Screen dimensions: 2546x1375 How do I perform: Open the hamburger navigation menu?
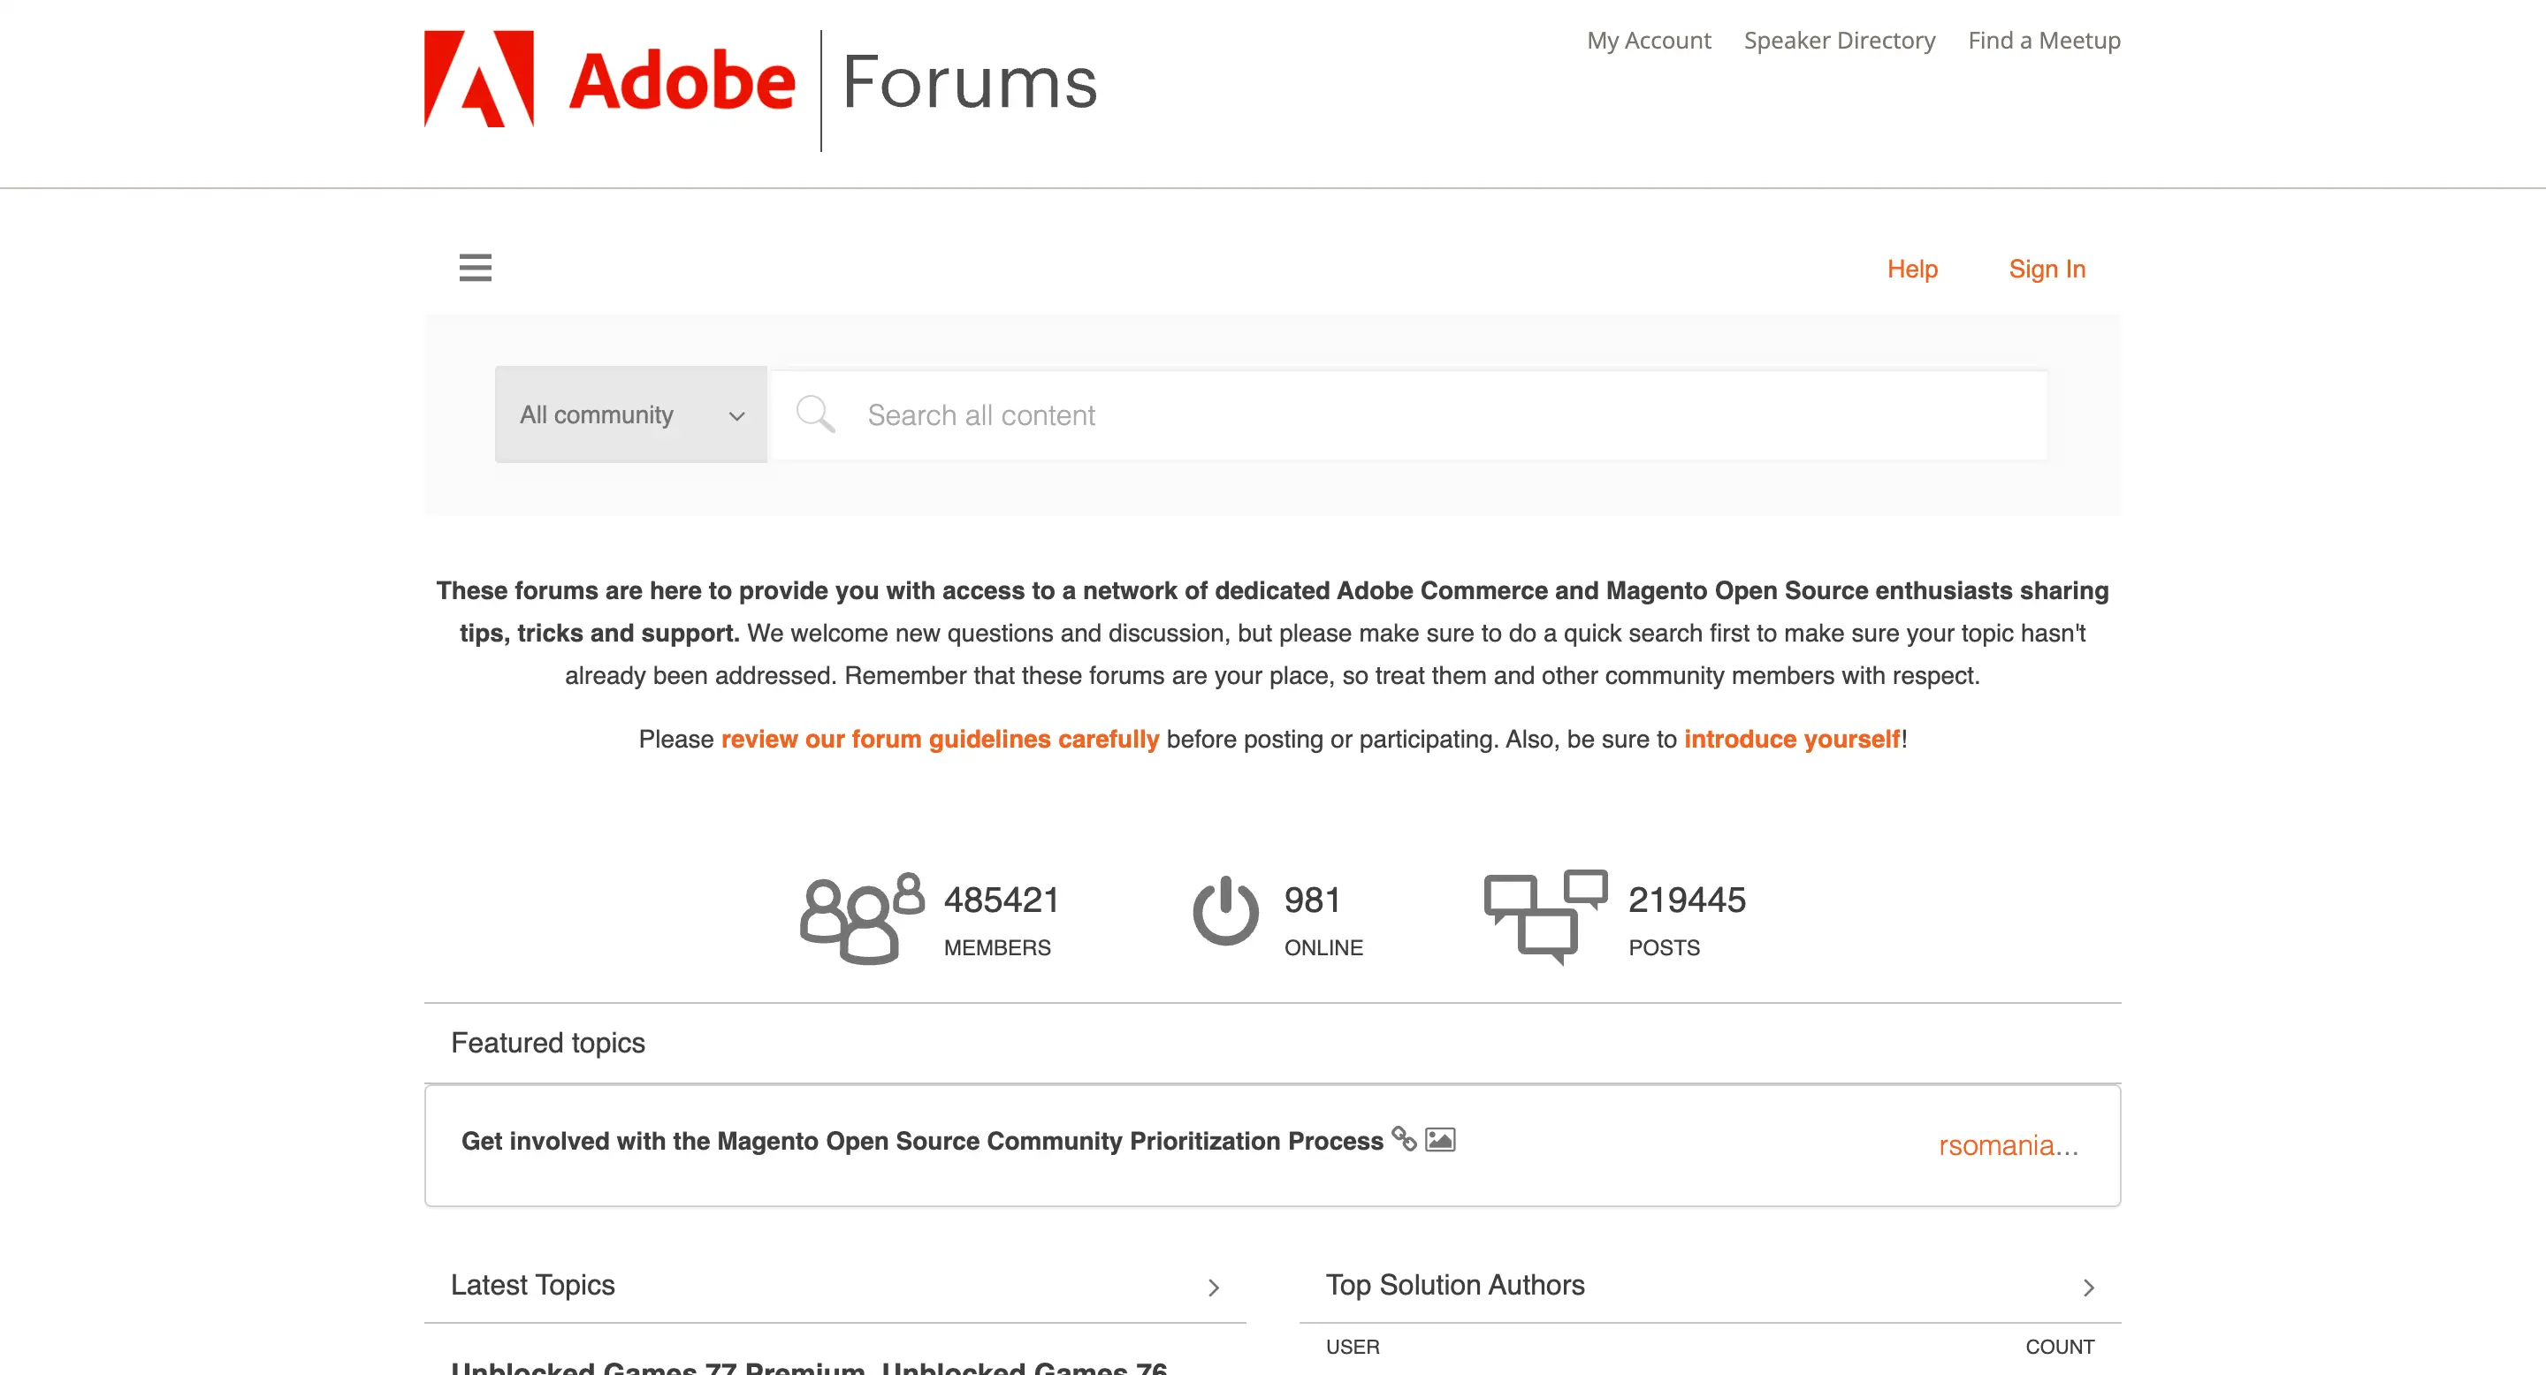(x=475, y=268)
